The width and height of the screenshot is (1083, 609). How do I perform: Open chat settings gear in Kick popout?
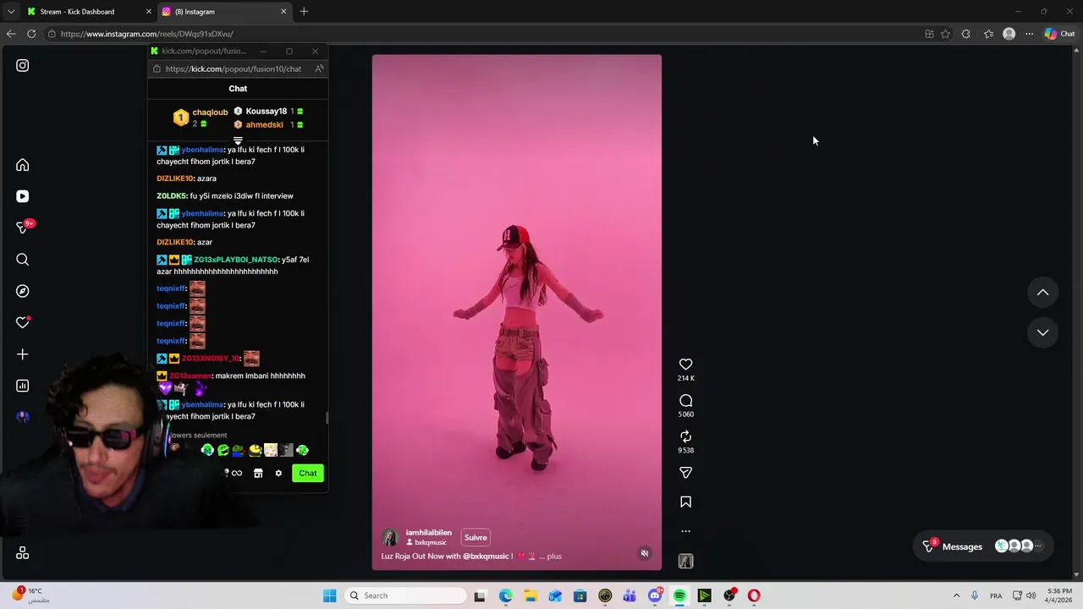coord(278,473)
